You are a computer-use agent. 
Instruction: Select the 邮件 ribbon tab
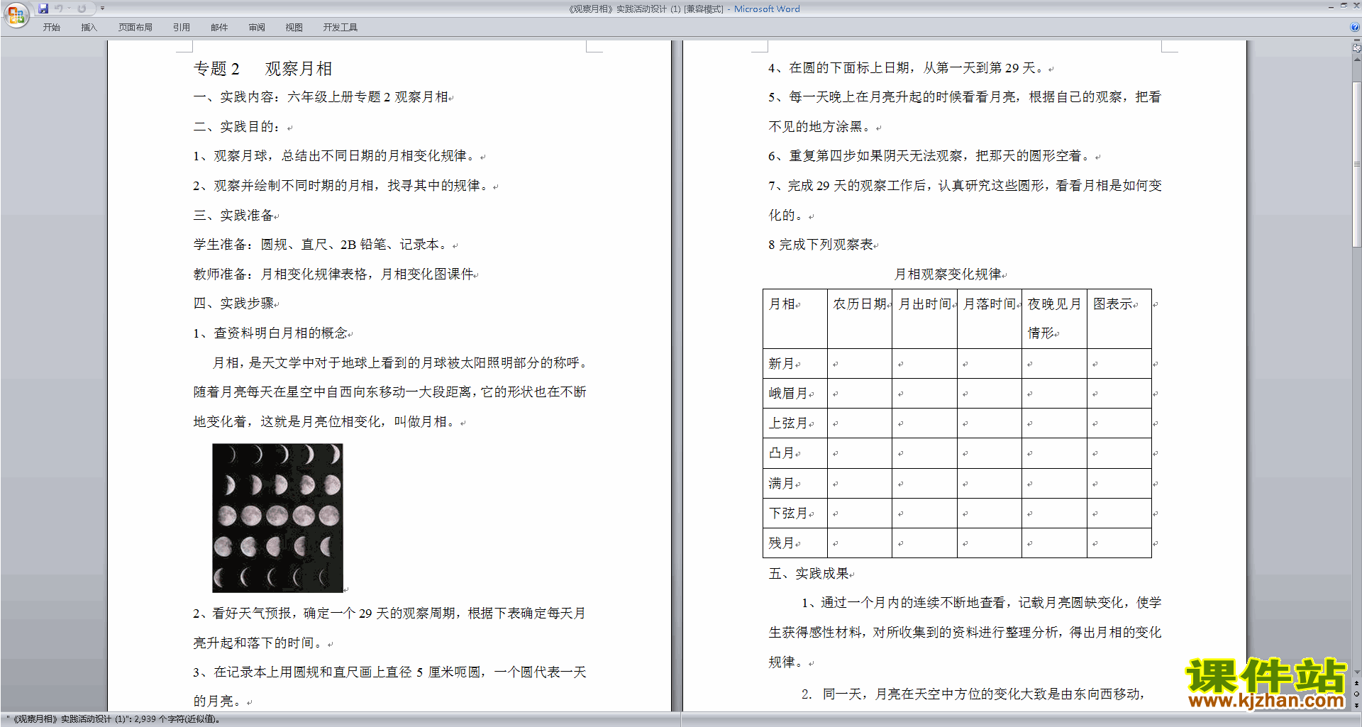coord(219,28)
